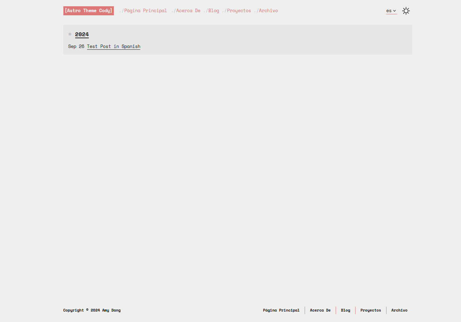Screen dimensions: 461x322
Task: Select Archivo in the header menu
Action: tap(268, 11)
